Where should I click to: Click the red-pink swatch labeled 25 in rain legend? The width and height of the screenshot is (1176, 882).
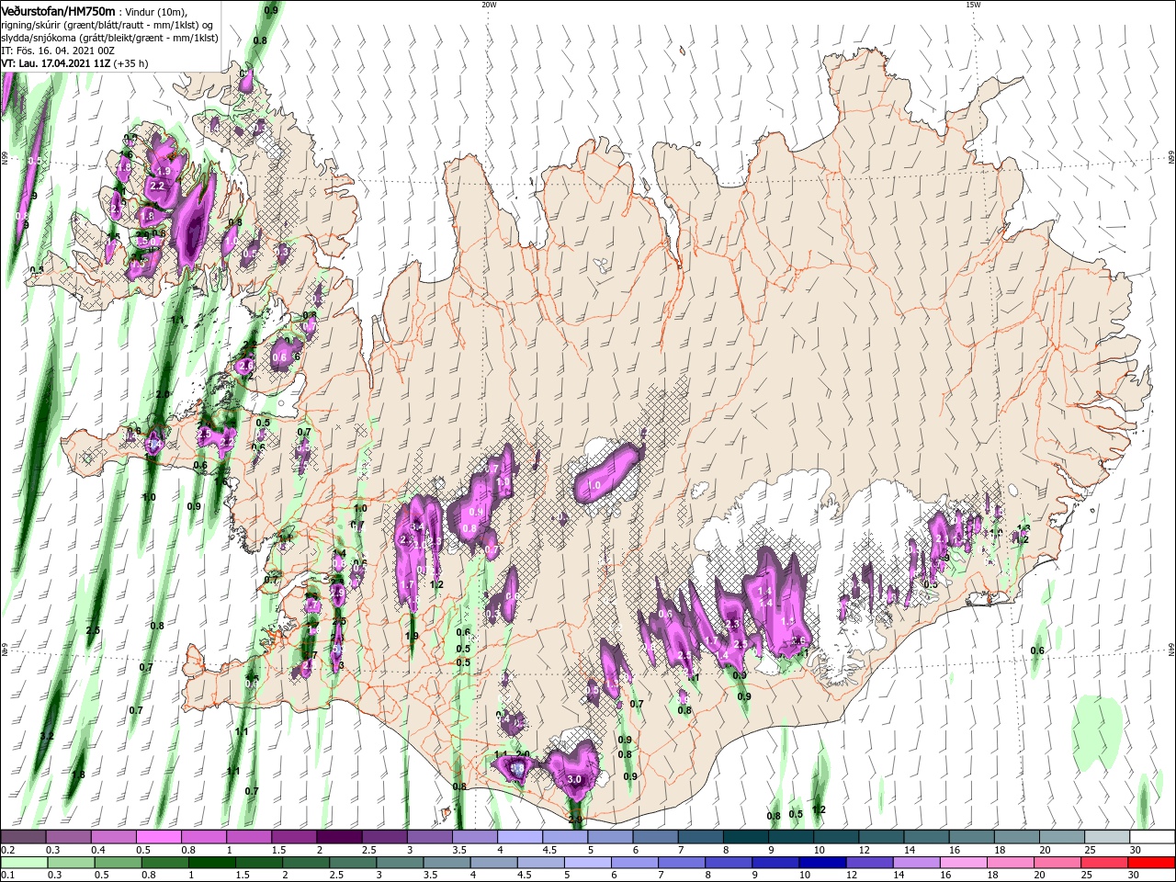click(1105, 863)
